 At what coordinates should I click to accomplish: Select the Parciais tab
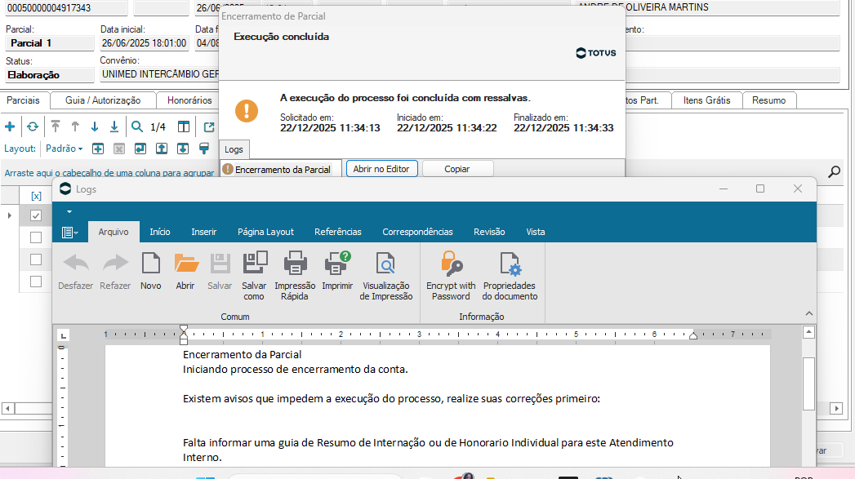(23, 100)
